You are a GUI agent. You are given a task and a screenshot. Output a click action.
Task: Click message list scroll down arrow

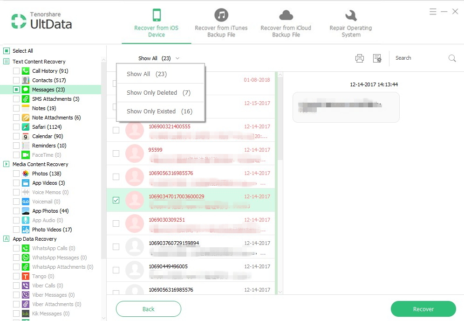280,292
